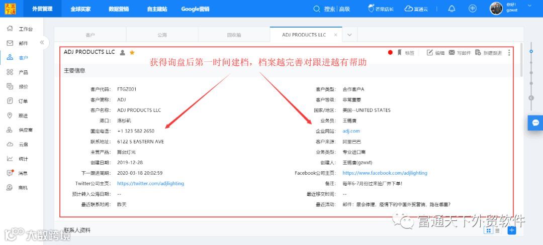Open 芒果店长 from the top bar
The width and height of the screenshot is (543, 245).
pos(381,9)
